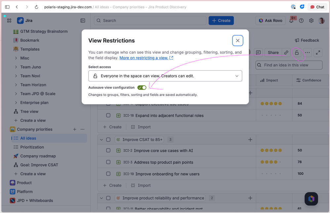
Task: Open the Select access dropdown
Action: click(165, 76)
